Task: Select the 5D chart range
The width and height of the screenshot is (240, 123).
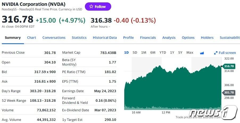Action: point(135,53)
